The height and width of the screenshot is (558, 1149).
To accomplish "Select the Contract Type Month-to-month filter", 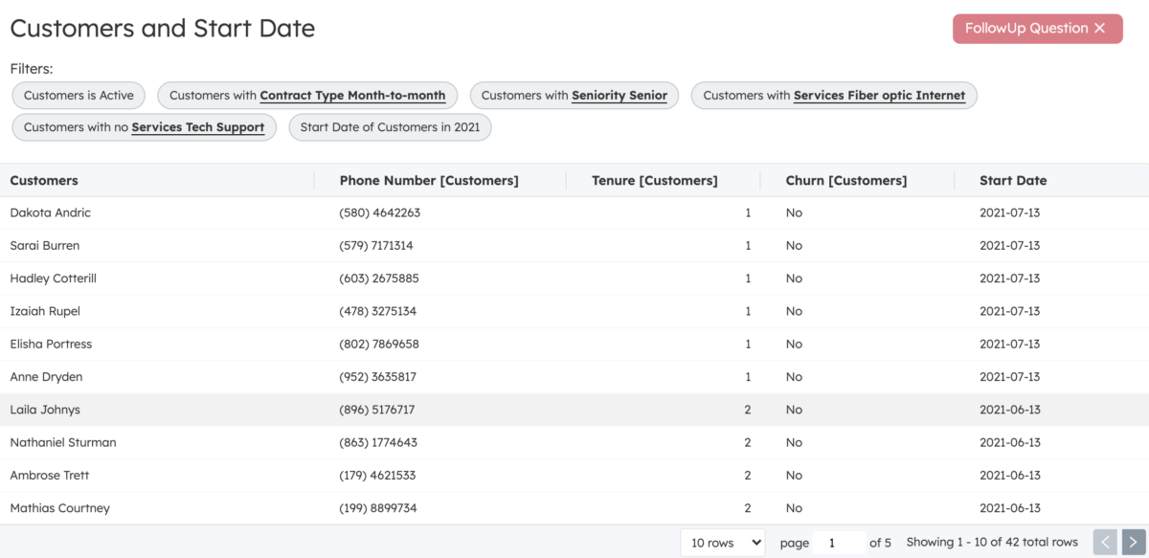I will click(x=307, y=96).
